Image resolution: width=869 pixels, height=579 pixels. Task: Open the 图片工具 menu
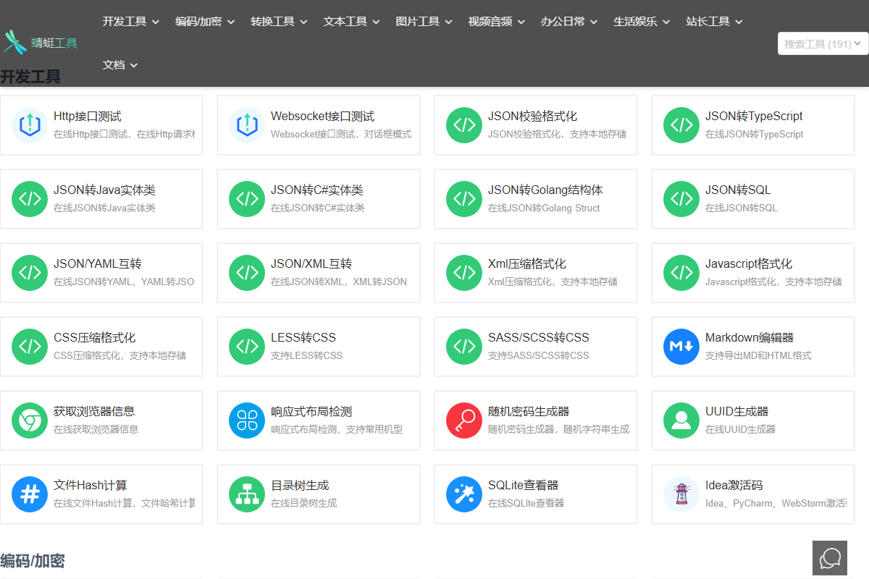(x=424, y=22)
